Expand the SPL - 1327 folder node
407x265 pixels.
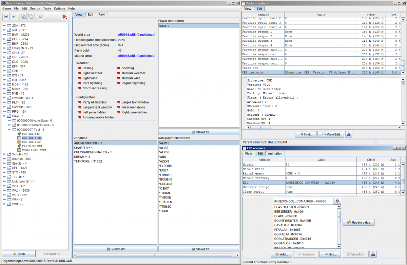pyautogui.click(x=4, y=168)
